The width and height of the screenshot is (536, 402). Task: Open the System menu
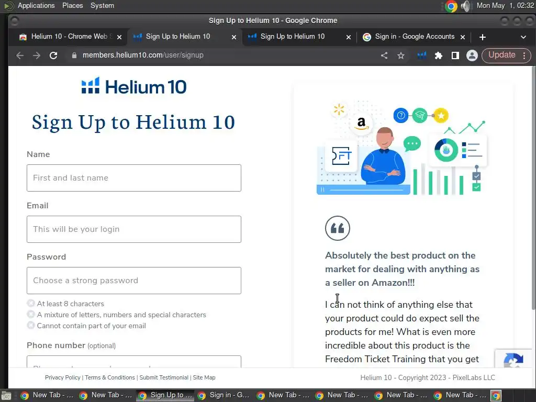click(x=102, y=5)
